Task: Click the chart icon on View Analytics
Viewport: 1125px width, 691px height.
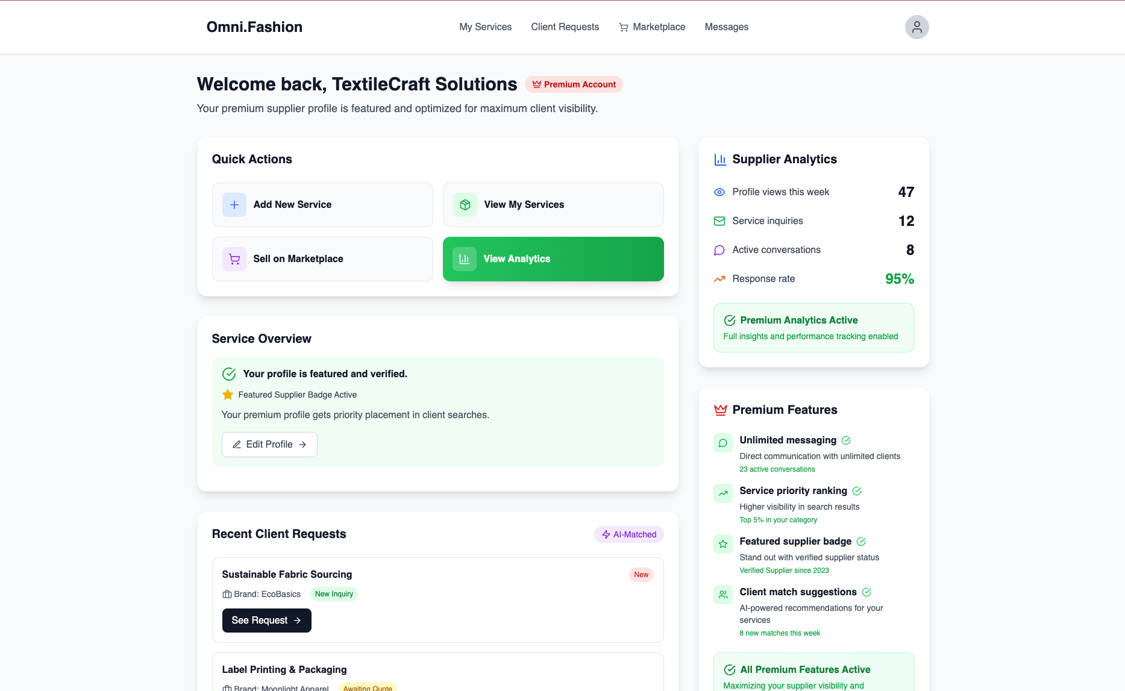Action: (465, 259)
